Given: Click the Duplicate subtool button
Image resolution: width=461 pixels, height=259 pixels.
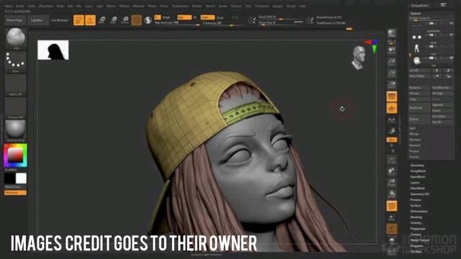Looking at the screenshot, I should (x=419, y=108).
